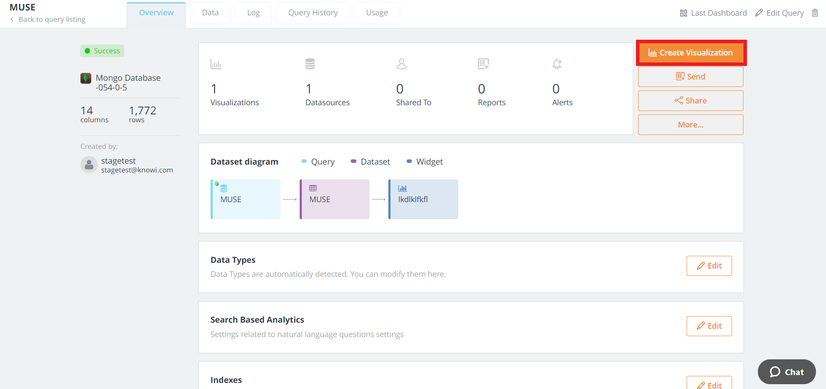Expand the More... options menu
Screen dimensions: 826x389
(690, 125)
